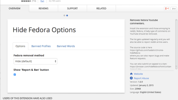Open the Website home icon
Viewport: 178px width, 100px height.
point(131,74)
